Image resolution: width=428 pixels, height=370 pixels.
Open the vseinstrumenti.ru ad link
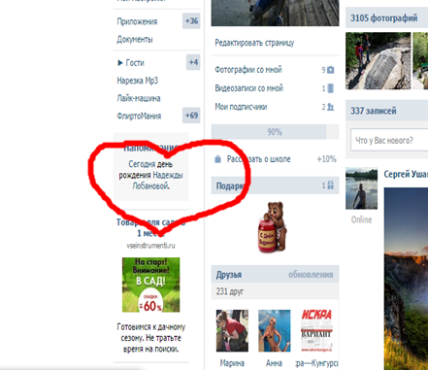tap(150, 246)
